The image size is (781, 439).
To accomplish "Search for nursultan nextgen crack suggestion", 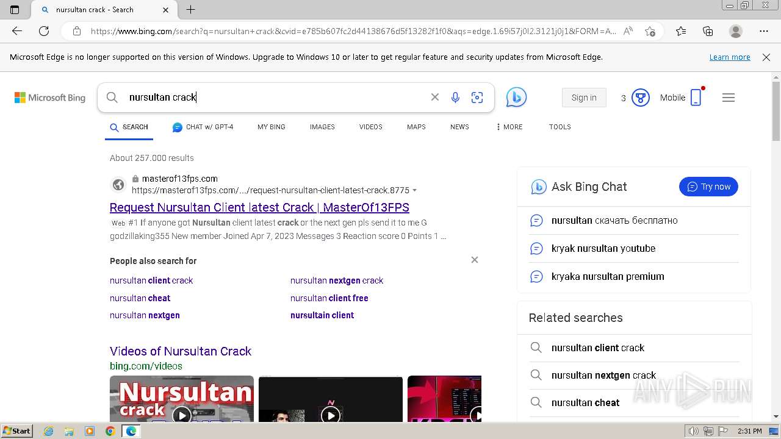I will pyautogui.click(x=337, y=280).
